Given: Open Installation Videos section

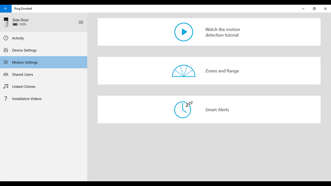Looking at the screenshot, I should [44, 99].
